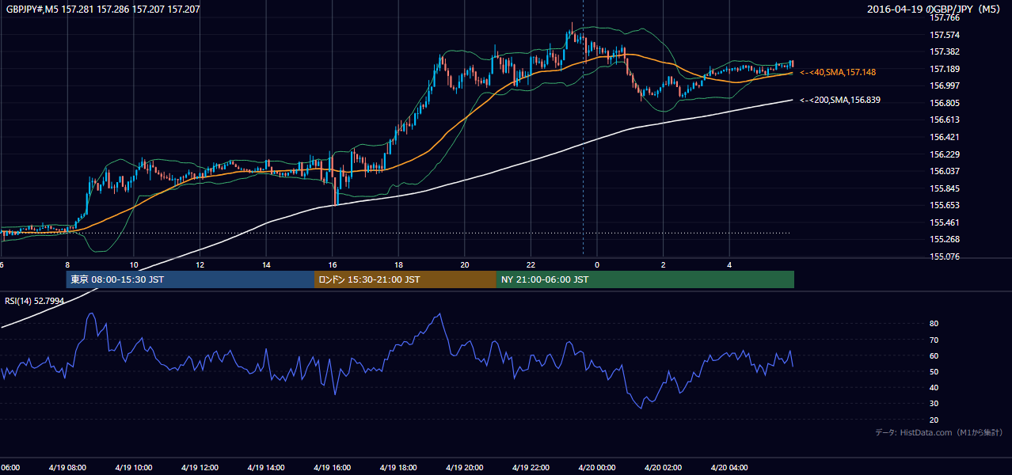Viewport: 1012px width, 475px height.
Task: Click hour tick 14 under price chart
Action: click(266, 265)
